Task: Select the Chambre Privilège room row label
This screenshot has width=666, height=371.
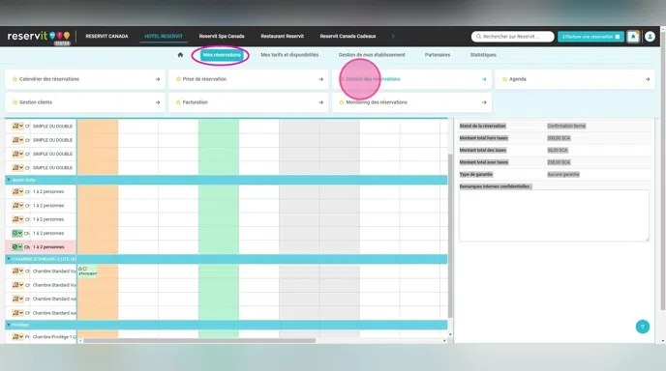Action: coord(54,336)
